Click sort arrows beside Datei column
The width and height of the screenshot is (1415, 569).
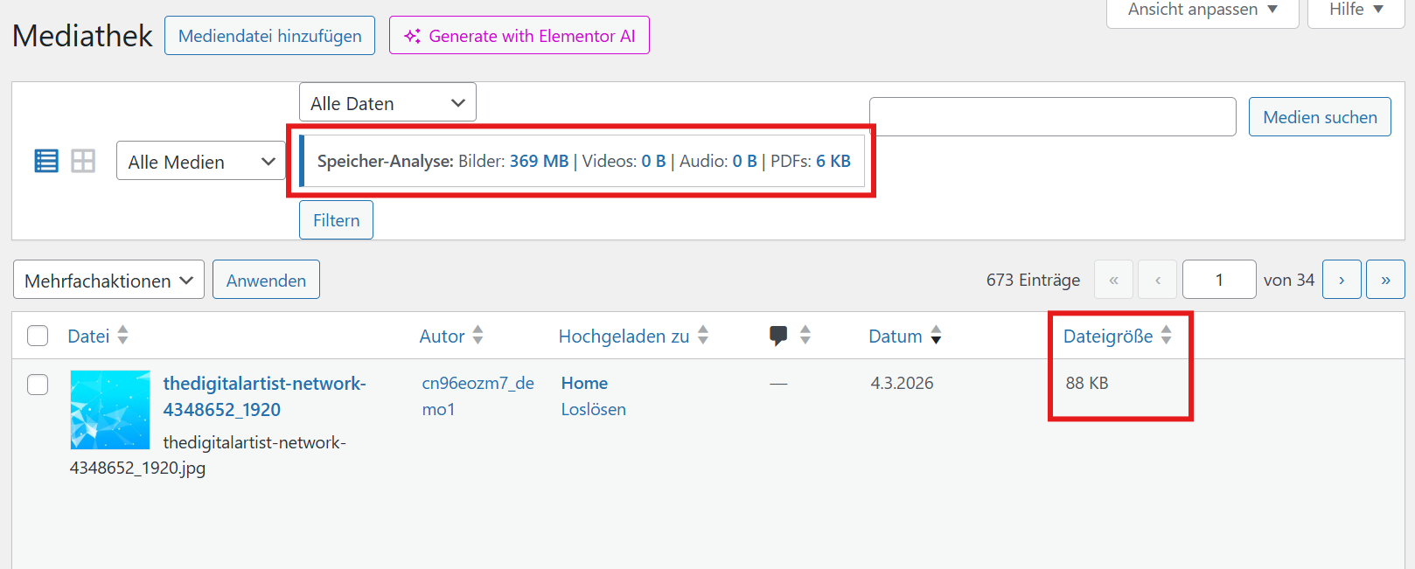click(122, 335)
